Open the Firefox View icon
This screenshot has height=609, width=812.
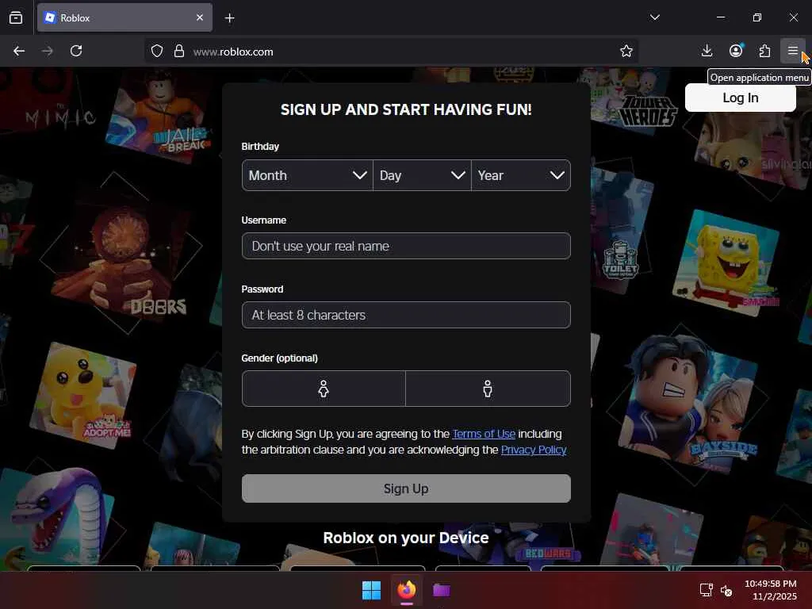pos(16,17)
